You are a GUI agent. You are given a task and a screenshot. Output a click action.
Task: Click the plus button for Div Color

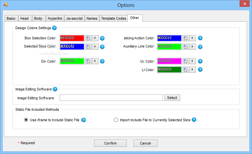coord(95,61)
